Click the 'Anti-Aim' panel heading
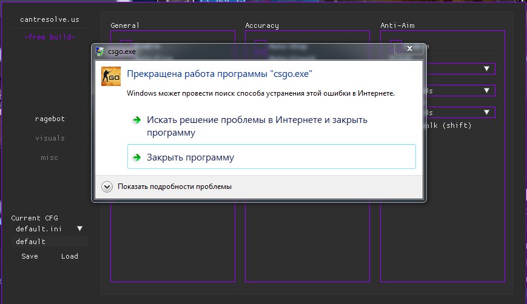The width and height of the screenshot is (527, 304). (397, 25)
